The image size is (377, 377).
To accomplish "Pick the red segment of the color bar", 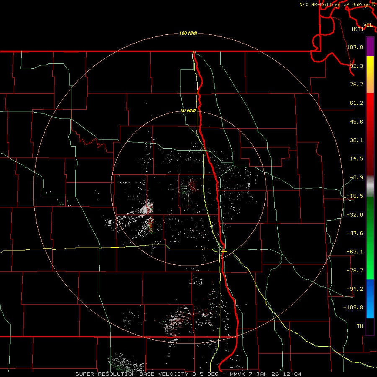I will click(370, 134).
